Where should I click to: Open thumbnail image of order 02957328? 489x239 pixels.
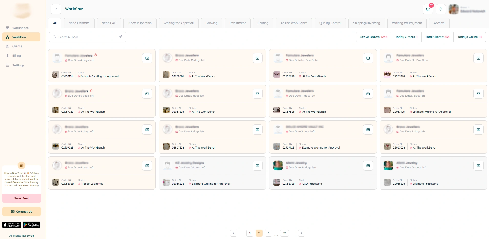56,146
